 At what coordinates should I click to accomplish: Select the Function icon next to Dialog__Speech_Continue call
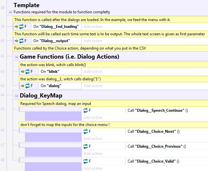click(x=86, y=110)
